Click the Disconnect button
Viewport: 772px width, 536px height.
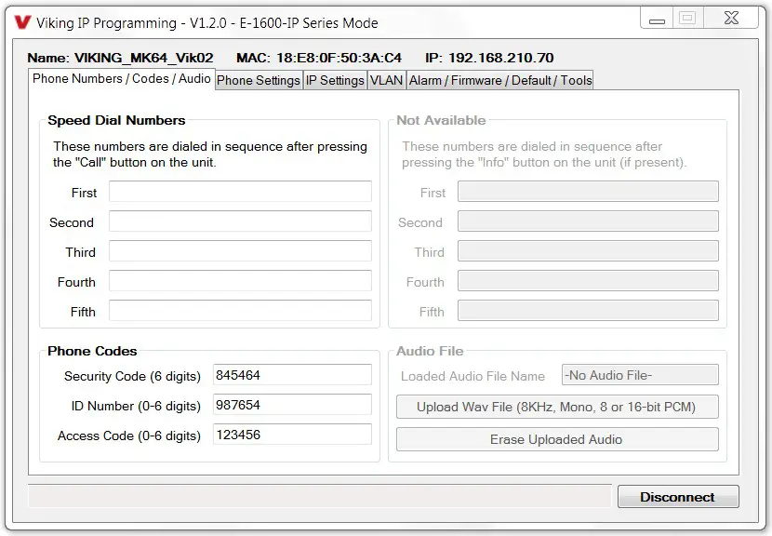[x=678, y=497]
